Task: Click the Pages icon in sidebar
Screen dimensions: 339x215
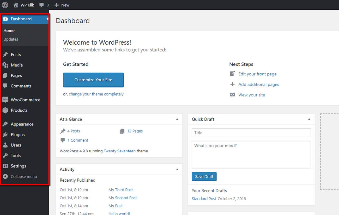Action: (5, 75)
